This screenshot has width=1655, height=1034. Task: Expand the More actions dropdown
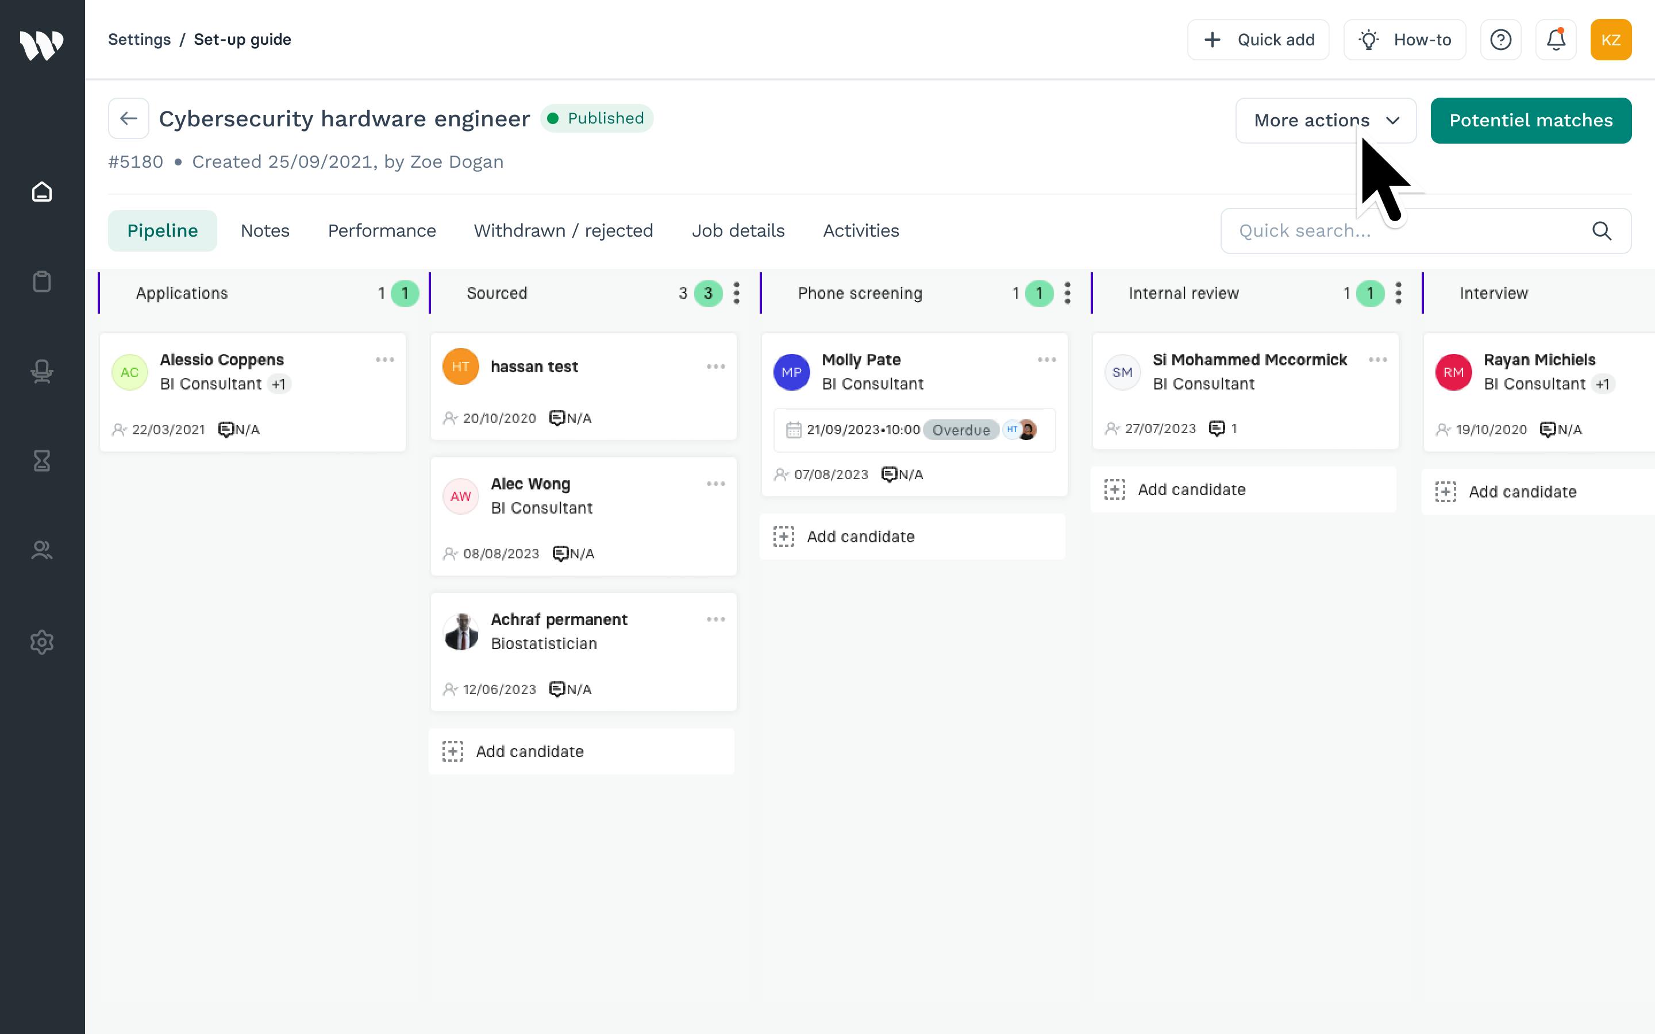coord(1325,121)
